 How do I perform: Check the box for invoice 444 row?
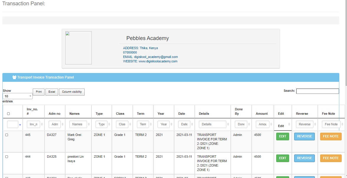click(7, 157)
